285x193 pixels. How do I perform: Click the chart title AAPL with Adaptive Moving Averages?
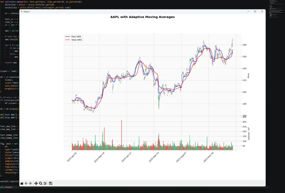click(x=142, y=17)
